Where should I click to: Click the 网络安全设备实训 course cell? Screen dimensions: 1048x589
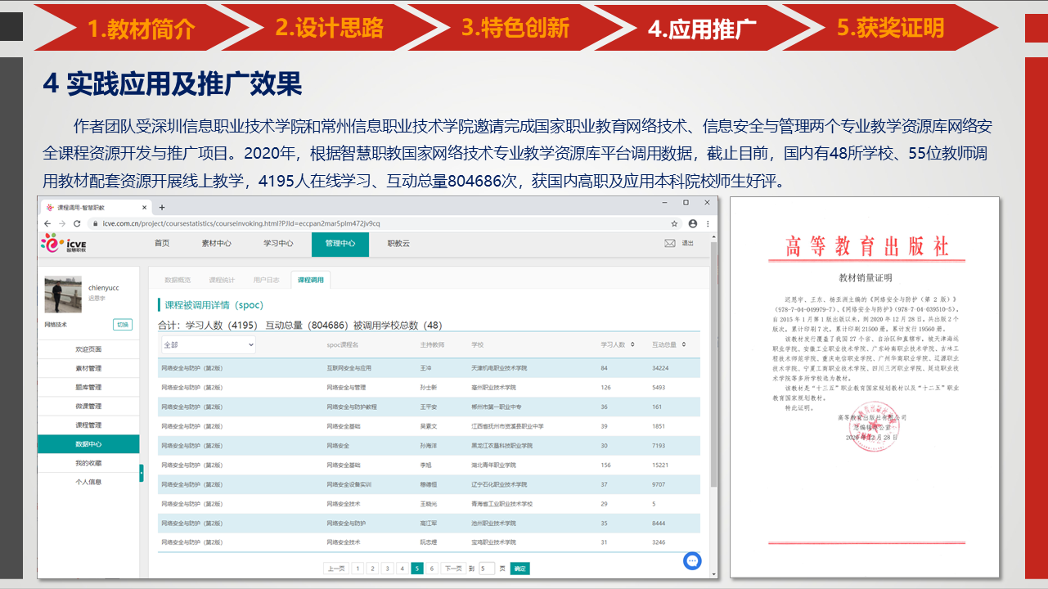[349, 484]
